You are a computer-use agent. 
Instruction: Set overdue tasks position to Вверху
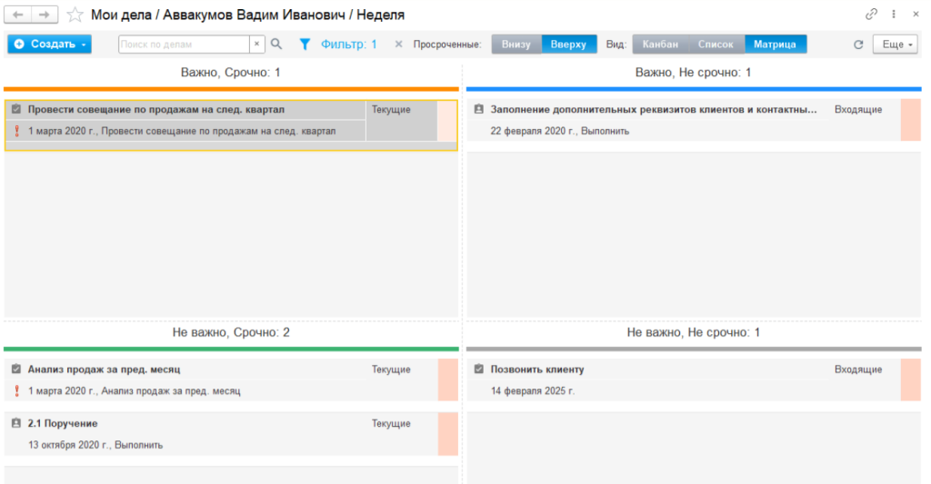[x=569, y=44]
